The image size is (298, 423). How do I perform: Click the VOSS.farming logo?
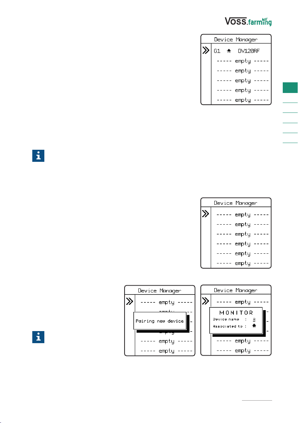point(248,22)
